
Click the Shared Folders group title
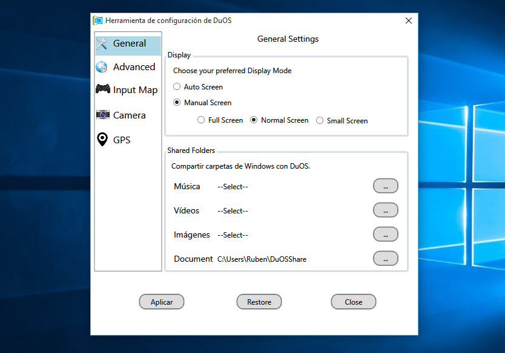click(x=191, y=151)
